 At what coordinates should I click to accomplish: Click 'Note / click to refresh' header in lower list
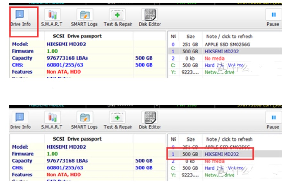pos(229,139)
